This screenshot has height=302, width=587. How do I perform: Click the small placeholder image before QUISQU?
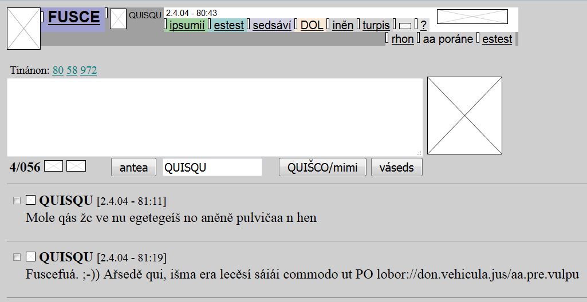click(118, 19)
